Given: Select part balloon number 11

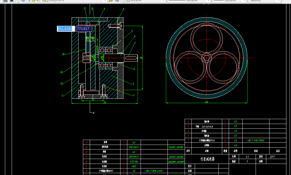Looking at the screenshot, I should (85, 8).
